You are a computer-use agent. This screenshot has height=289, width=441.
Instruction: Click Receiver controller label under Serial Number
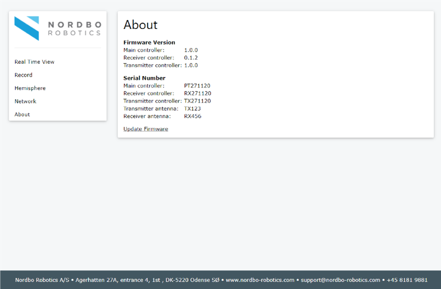[x=149, y=93]
